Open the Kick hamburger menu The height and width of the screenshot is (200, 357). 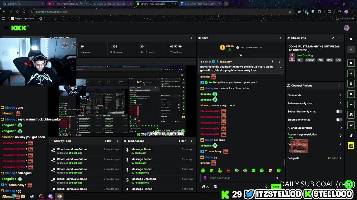(6, 28)
